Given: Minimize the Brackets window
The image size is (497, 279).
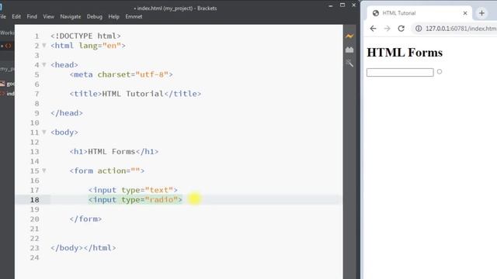Looking at the screenshot, I should point(331,5).
